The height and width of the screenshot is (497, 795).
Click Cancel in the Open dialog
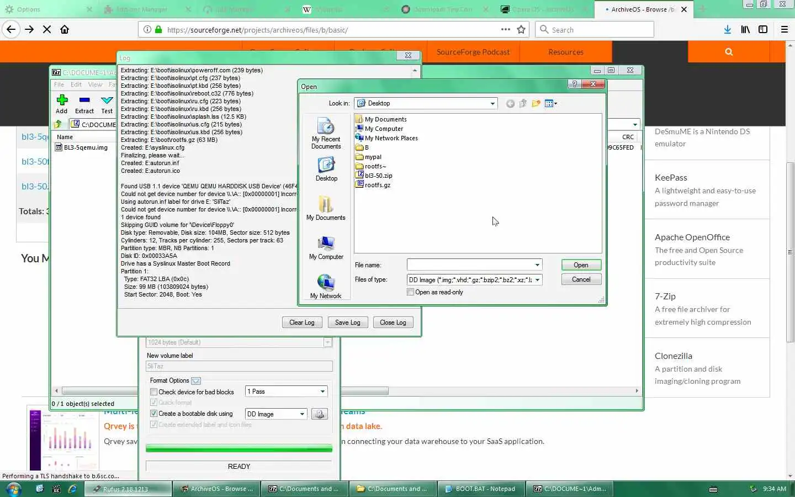click(x=581, y=279)
